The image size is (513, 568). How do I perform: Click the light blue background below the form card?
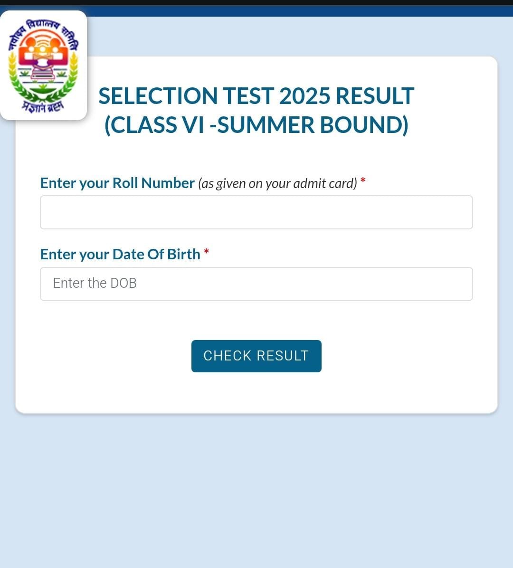[256, 489]
